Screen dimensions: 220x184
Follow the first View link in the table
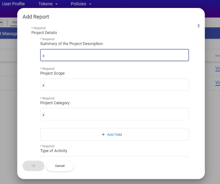click(217, 68)
